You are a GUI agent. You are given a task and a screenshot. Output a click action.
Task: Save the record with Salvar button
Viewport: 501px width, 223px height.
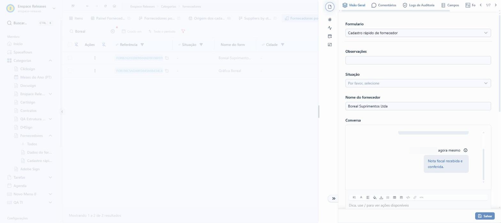(485, 216)
